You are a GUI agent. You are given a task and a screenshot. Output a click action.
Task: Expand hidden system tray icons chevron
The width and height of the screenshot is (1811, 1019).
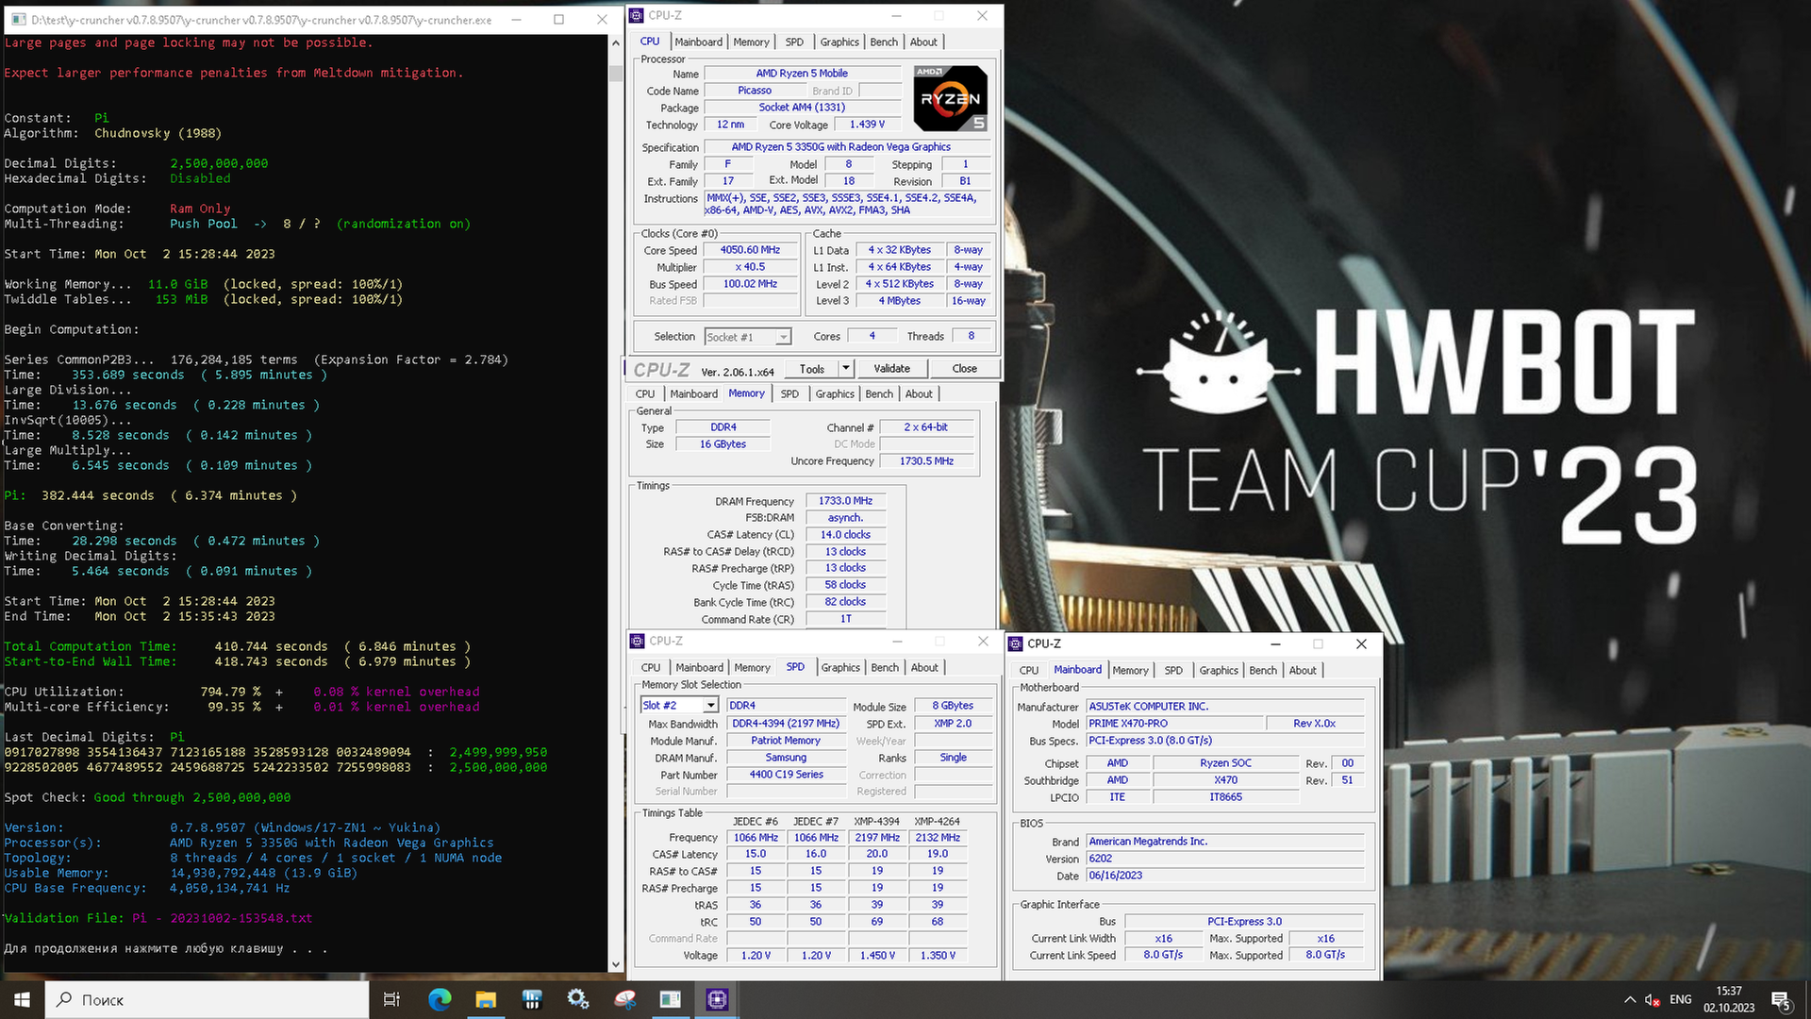pyautogui.click(x=1630, y=1000)
